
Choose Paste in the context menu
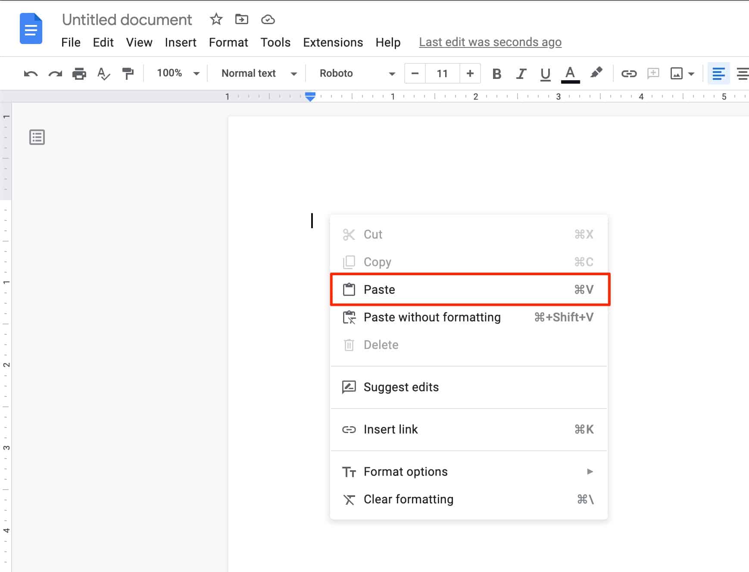(469, 289)
